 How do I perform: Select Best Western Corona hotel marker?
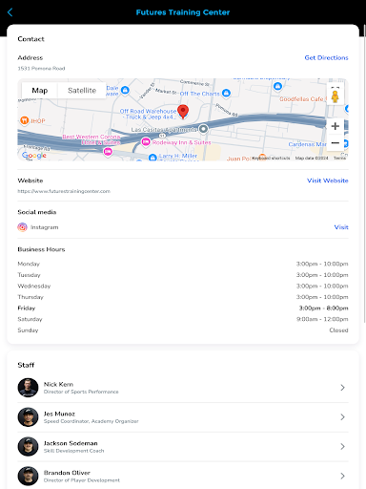(108, 152)
